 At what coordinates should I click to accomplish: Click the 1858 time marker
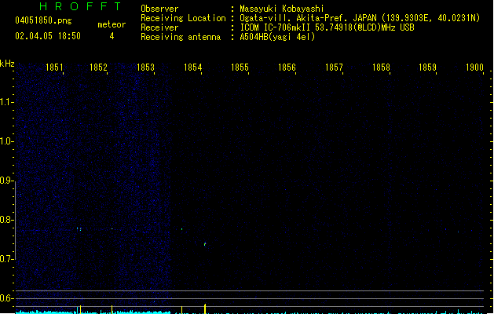[x=381, y=68]
